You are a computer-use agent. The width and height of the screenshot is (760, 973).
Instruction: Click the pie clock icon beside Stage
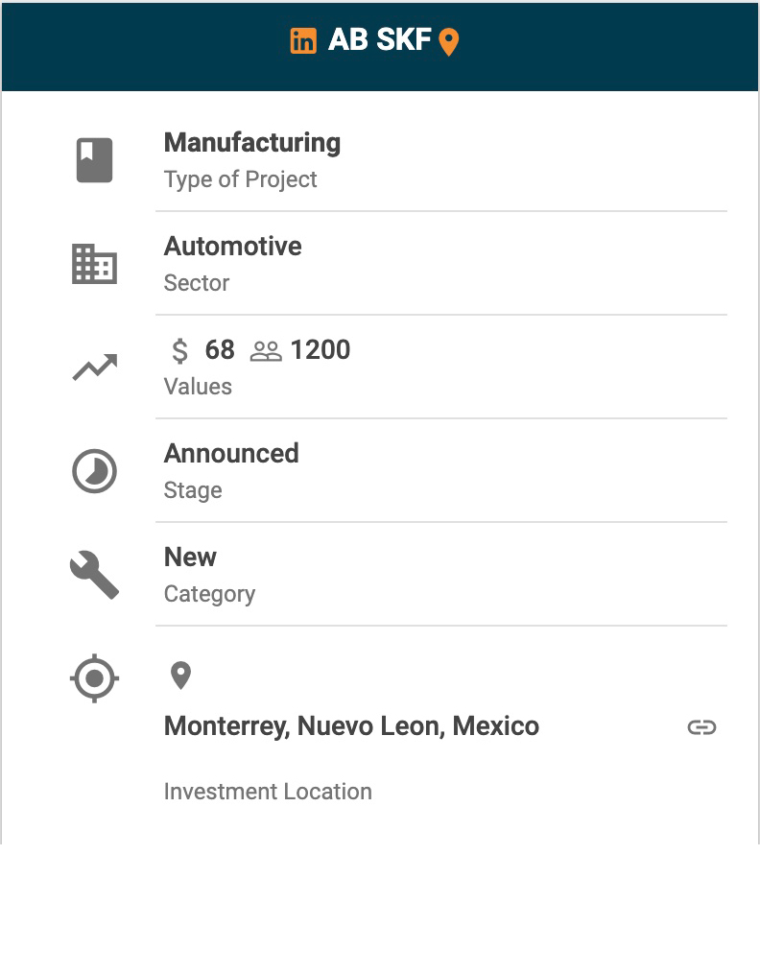[x=94, y=471]
